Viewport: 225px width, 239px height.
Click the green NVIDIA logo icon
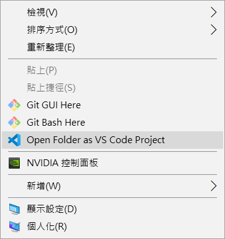(x=14, y=163)
